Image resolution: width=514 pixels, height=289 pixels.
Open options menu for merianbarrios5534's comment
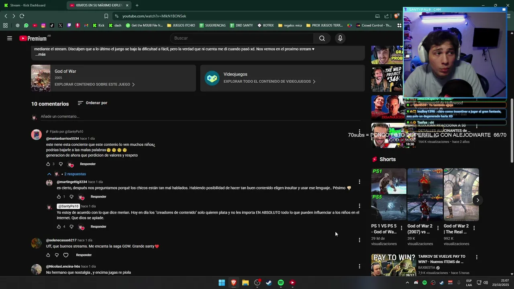click(x=359, y=132)
